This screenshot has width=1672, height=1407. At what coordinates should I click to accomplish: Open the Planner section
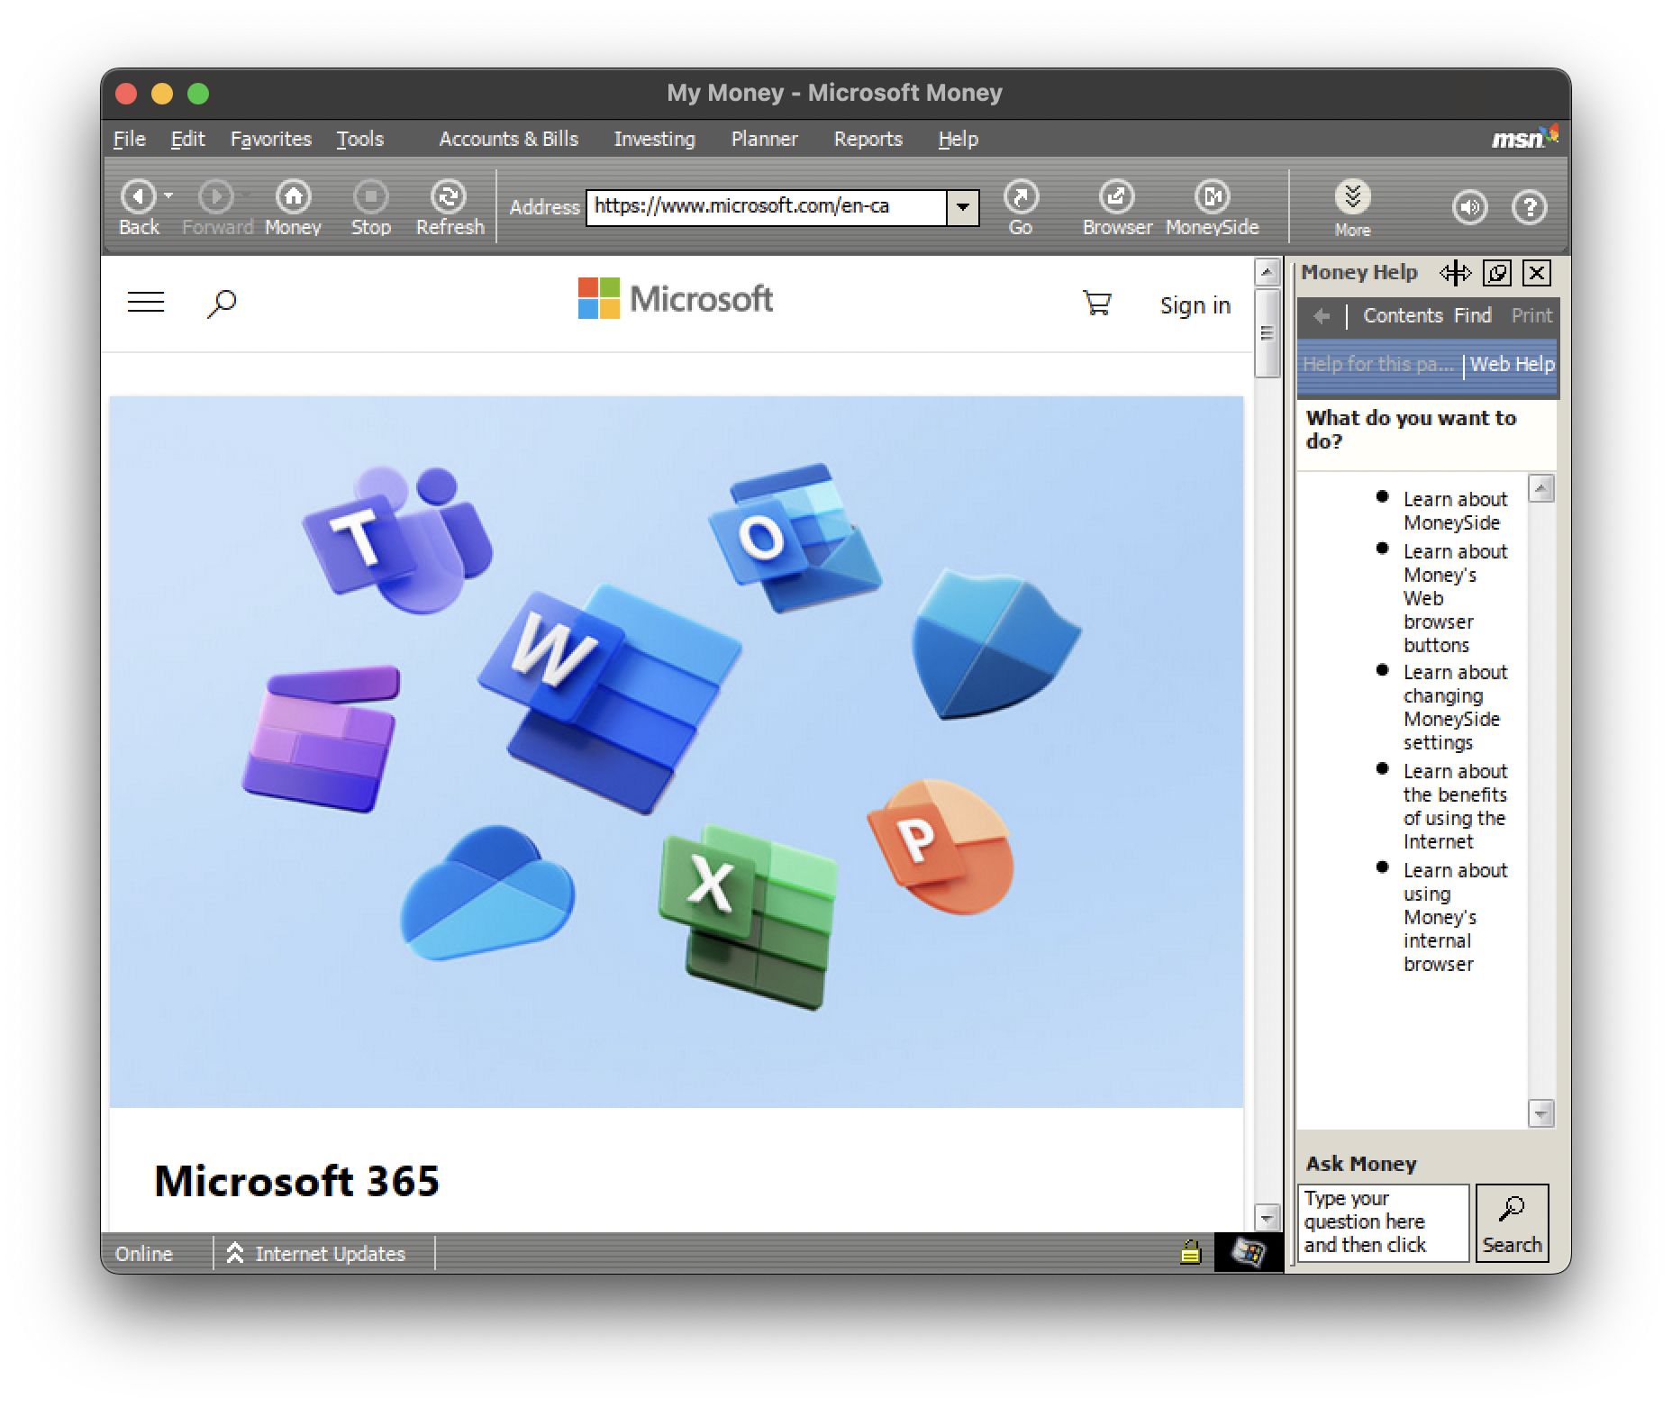coord(764,139)
